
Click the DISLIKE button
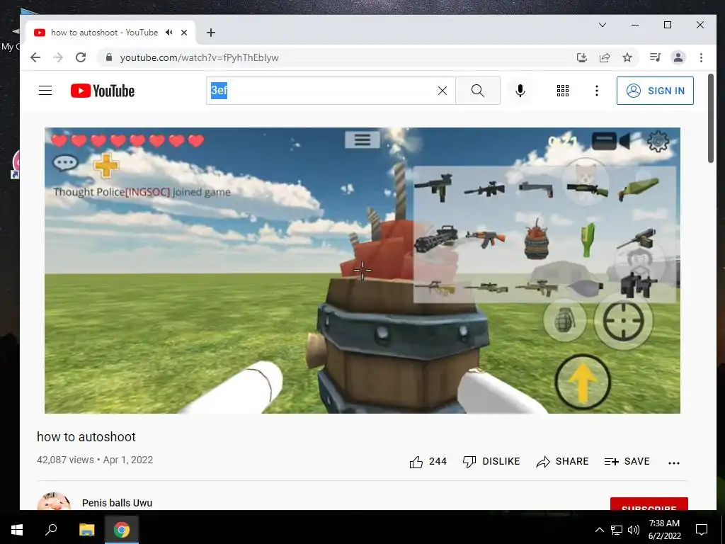point(491,461)
